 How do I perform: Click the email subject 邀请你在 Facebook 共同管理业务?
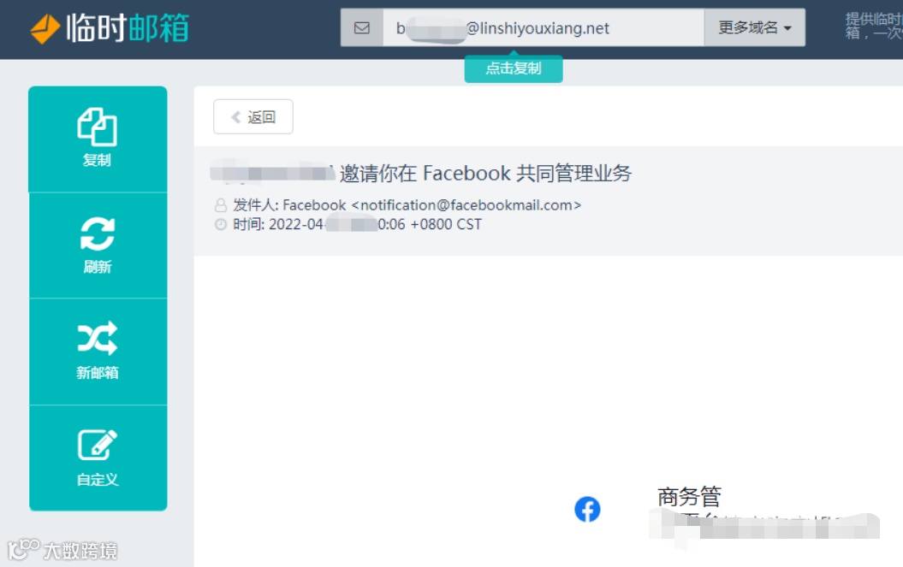[485, 174]
